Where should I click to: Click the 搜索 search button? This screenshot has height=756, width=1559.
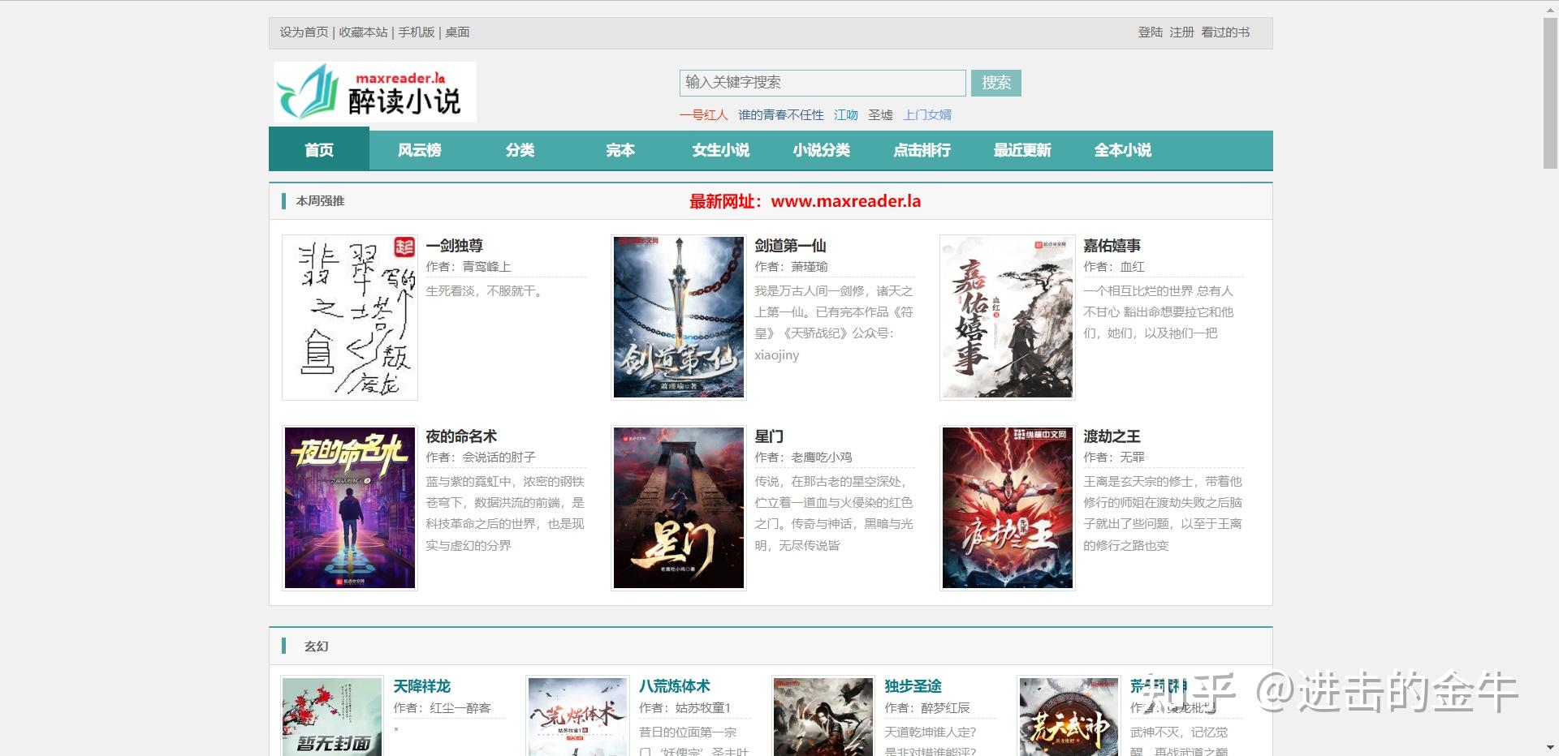coord(996,83)
